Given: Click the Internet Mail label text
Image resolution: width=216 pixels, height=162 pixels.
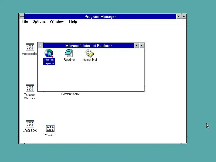Looking at the screenshot, I should (x=89, y=60).
